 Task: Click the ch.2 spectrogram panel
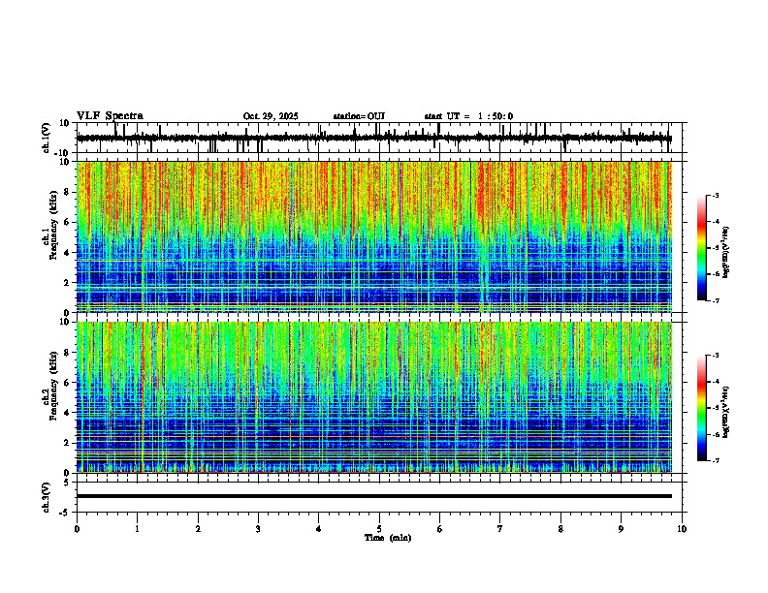(x=374, y=397)
